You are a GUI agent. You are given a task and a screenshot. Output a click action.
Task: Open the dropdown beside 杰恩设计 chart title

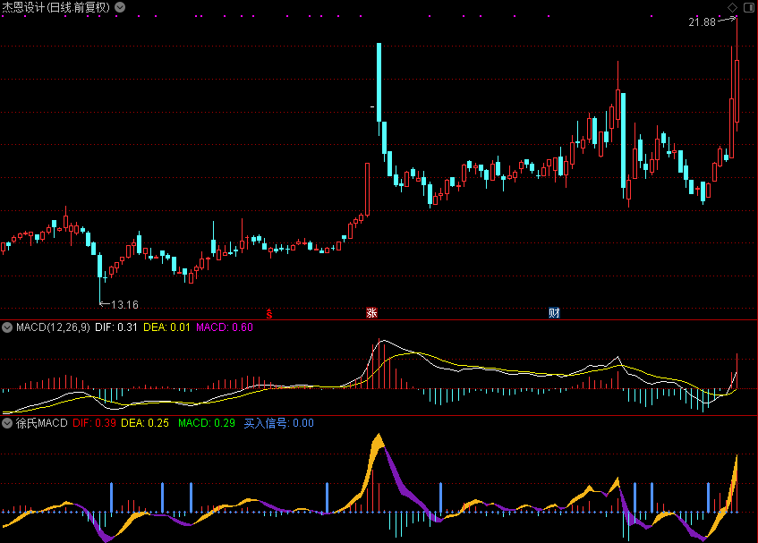[x=121, y=7]
